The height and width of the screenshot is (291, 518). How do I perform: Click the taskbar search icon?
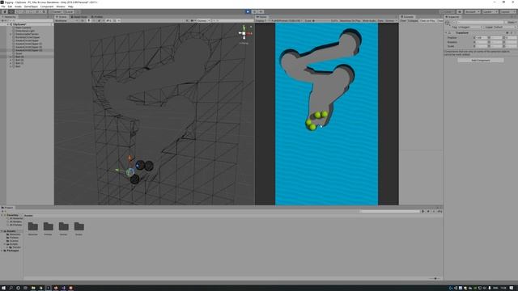pyautogui.click(x=11, y=288)
